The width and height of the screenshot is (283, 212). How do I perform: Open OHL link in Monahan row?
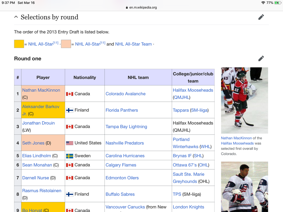coord(203,165)
